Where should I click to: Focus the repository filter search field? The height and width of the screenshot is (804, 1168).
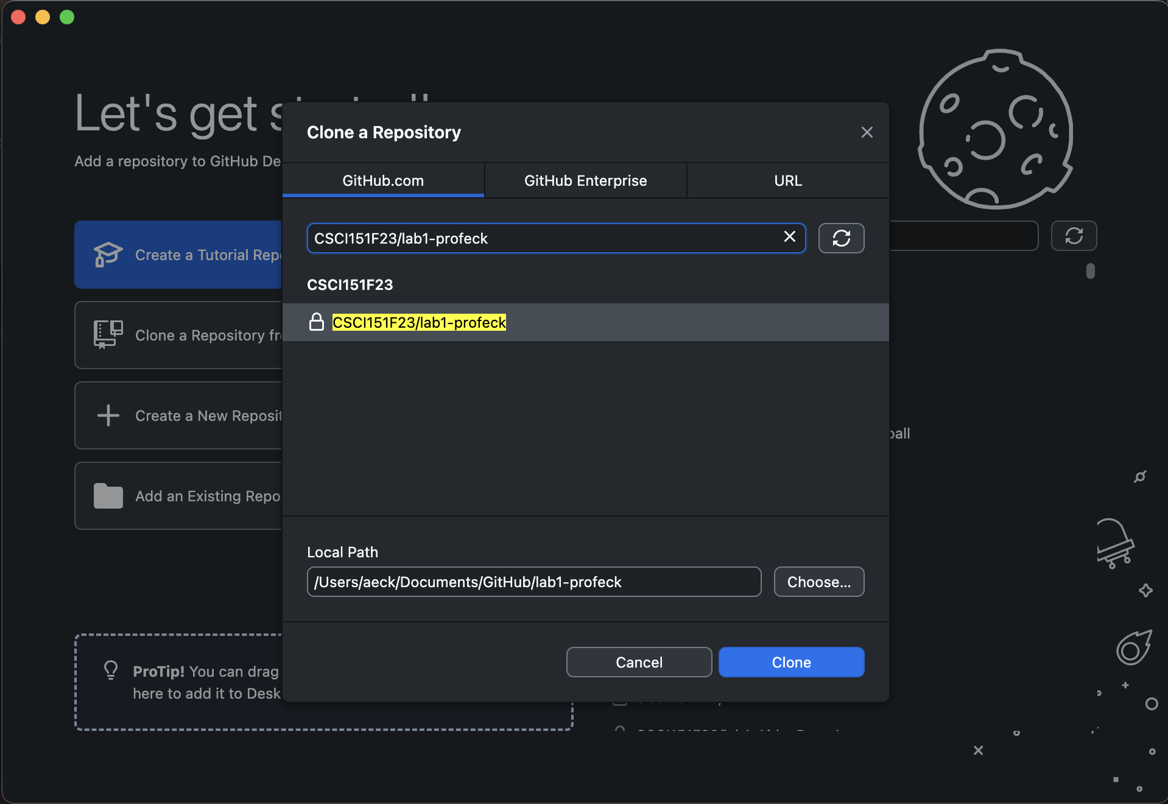(542, 238)
